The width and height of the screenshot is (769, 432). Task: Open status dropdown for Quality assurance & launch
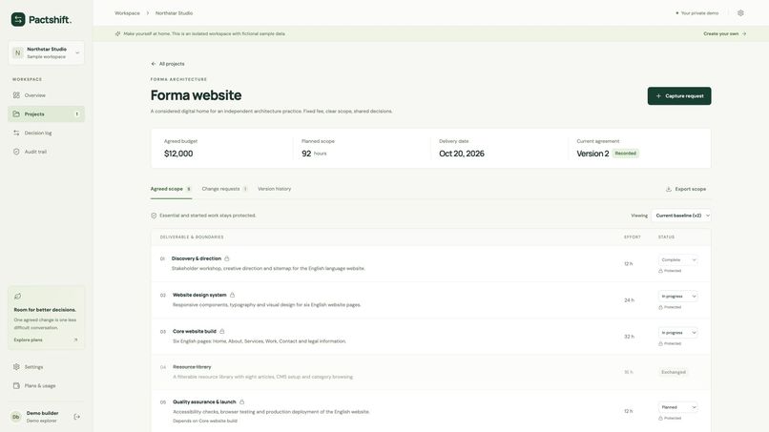tap(678, 407)
